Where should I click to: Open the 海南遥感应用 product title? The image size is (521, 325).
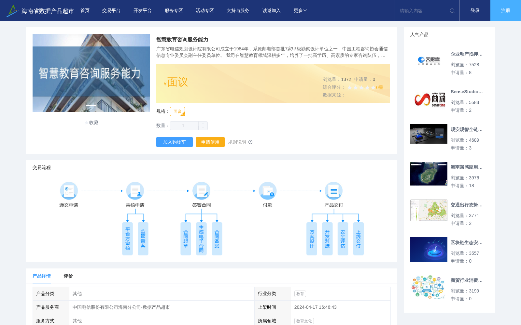click(x=467, y=167)
